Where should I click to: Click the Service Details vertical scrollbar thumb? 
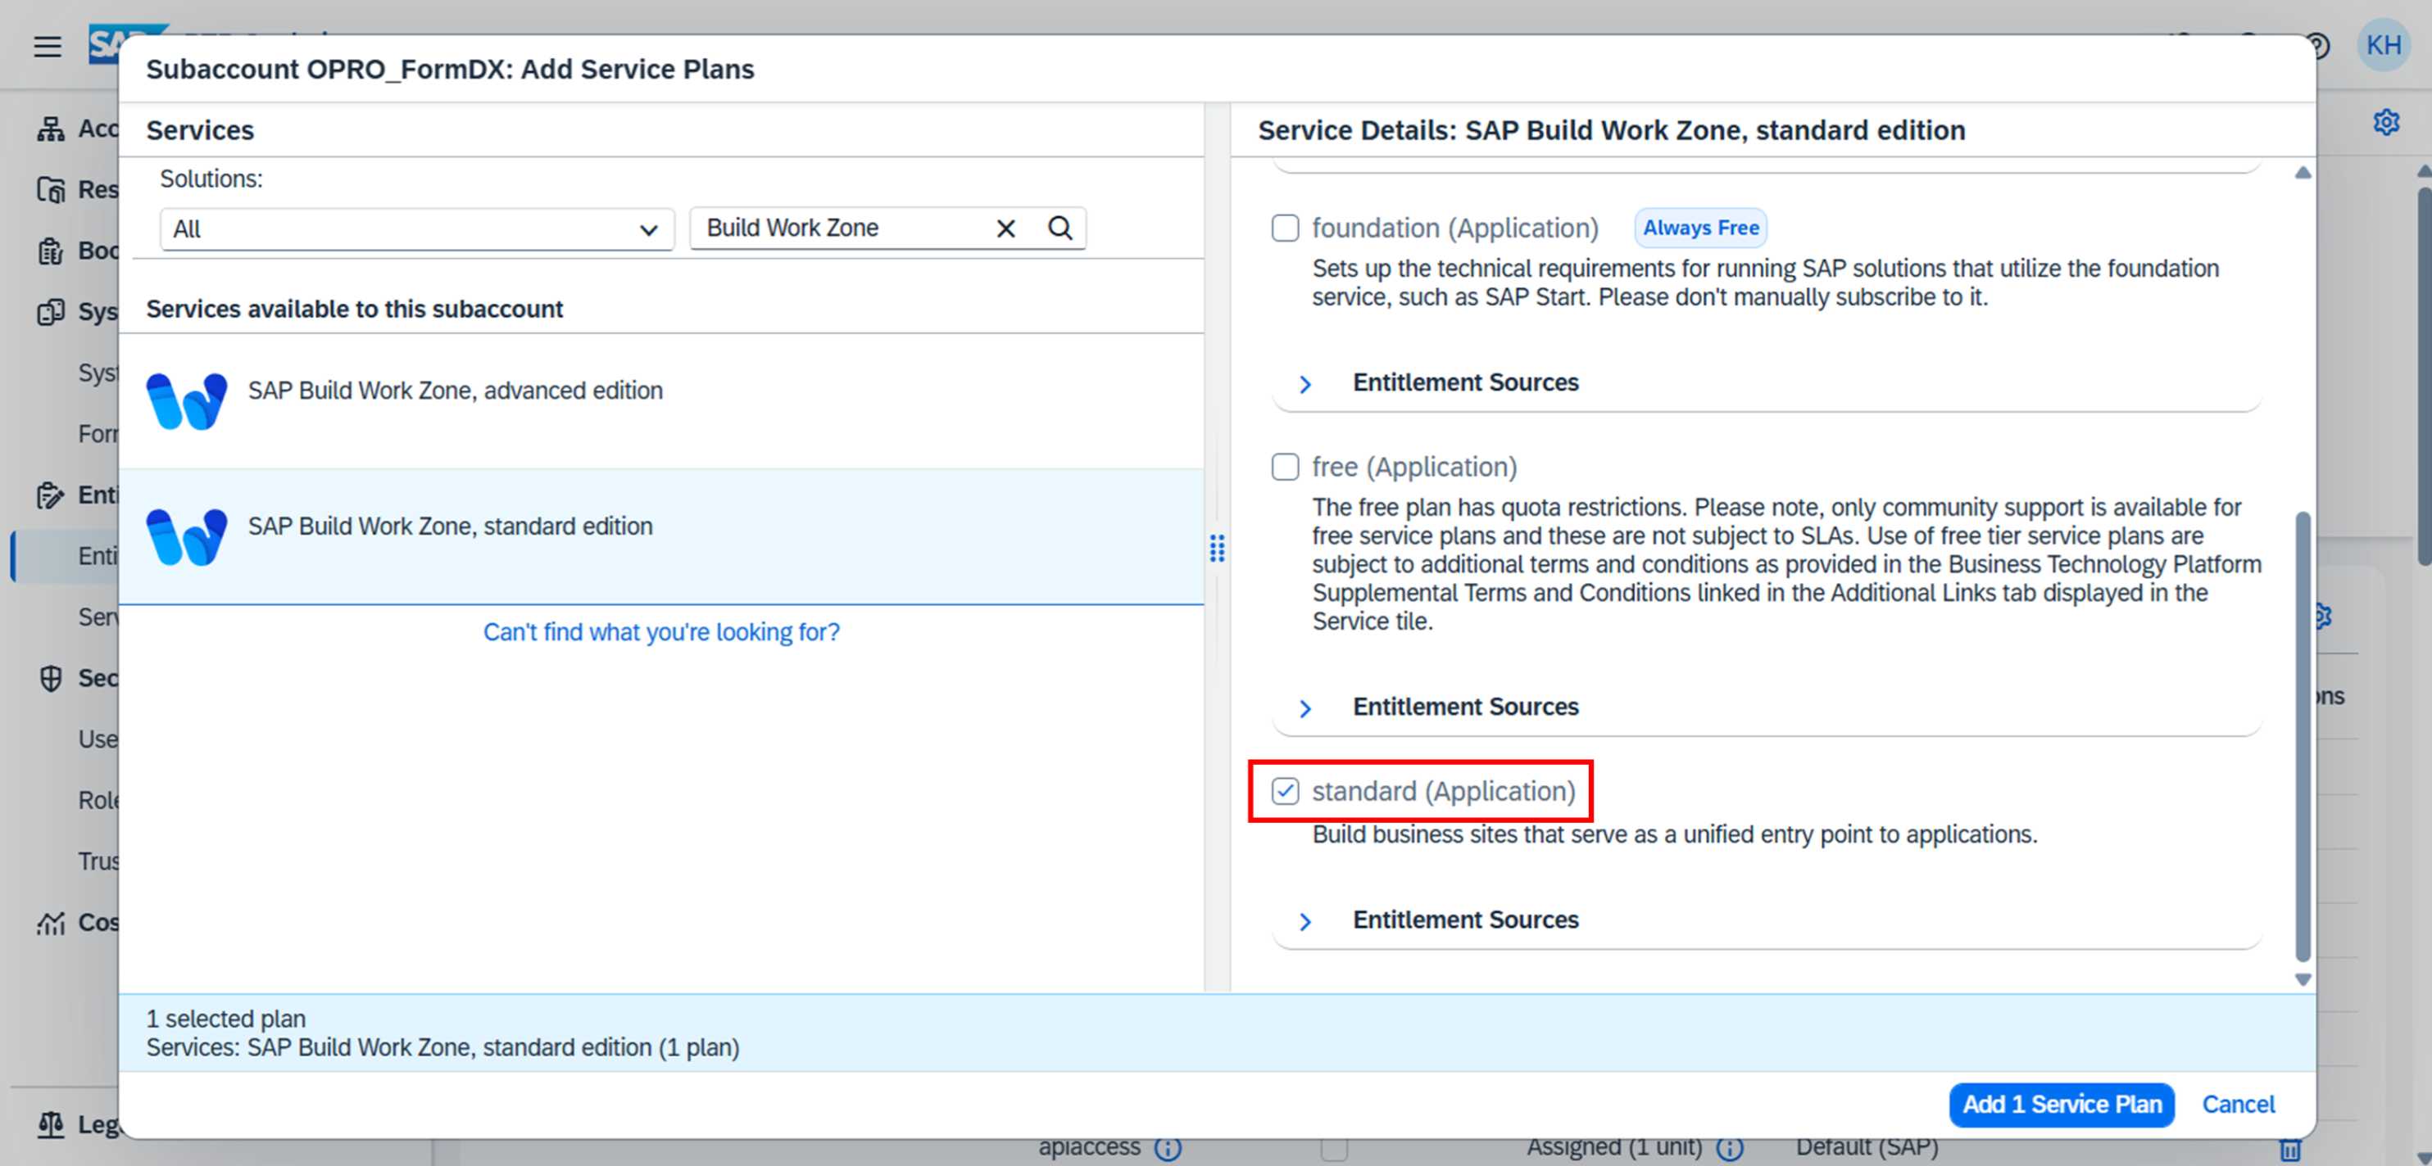pyautogui.click(x=2303, y=736)
